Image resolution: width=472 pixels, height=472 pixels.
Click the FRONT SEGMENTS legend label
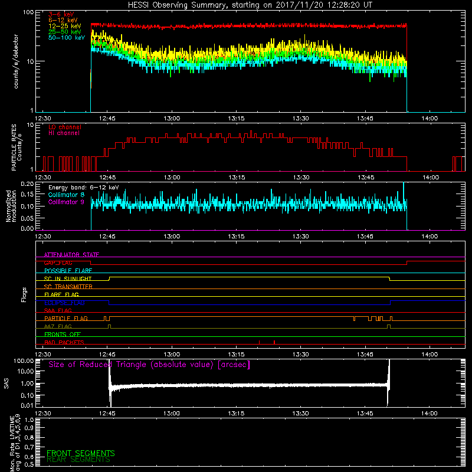tap(81, 453)
